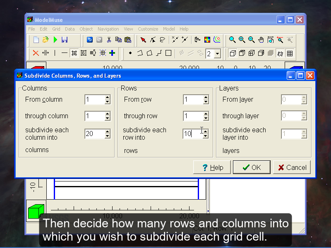Select the Pan hand tool
Image resolution: width=331 pixels, height=248 pixels.
click(x=261, y=40)
